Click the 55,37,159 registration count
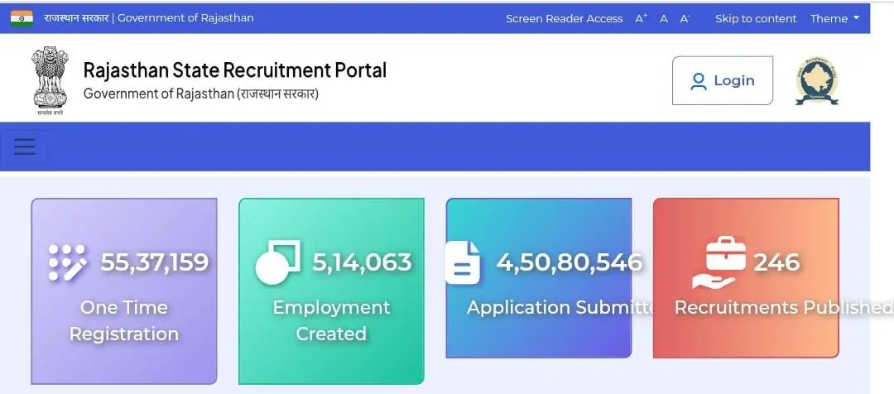The height and width of the screenshot is (394, 894). pyautogui.click(x=155, y=262)
